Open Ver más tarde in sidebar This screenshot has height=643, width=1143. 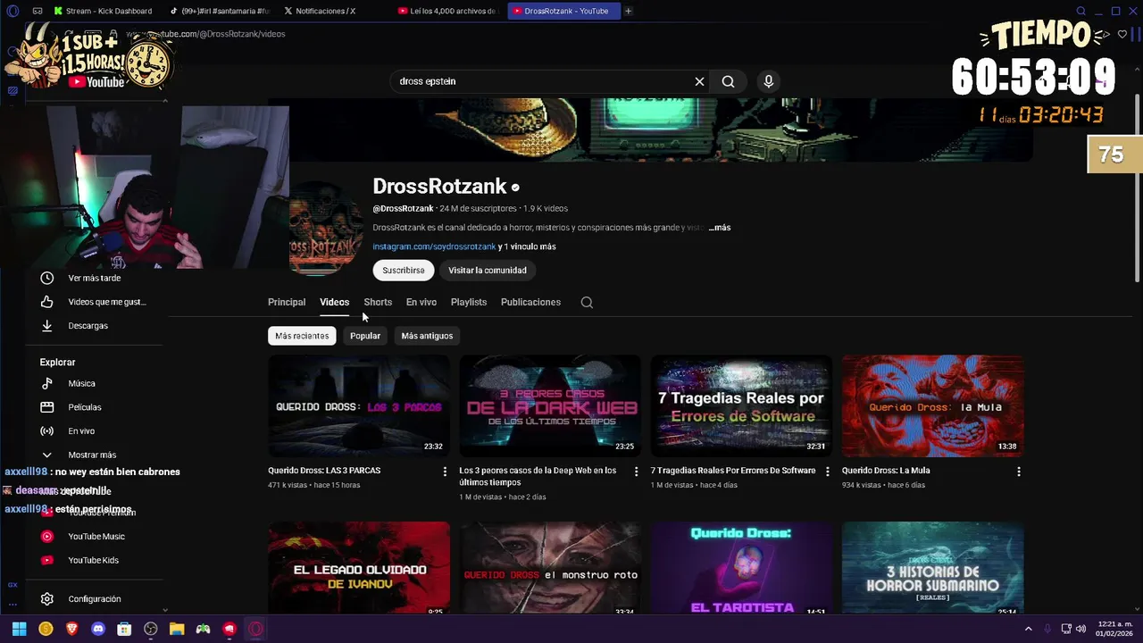(x=94, y=278)
